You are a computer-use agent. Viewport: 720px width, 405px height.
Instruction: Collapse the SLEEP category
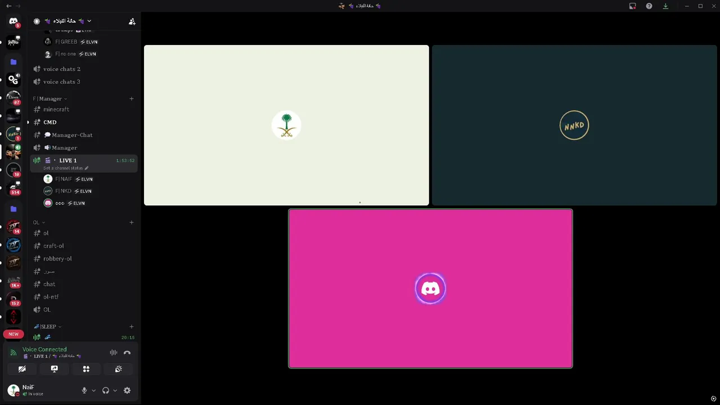[x=47, y=326]
